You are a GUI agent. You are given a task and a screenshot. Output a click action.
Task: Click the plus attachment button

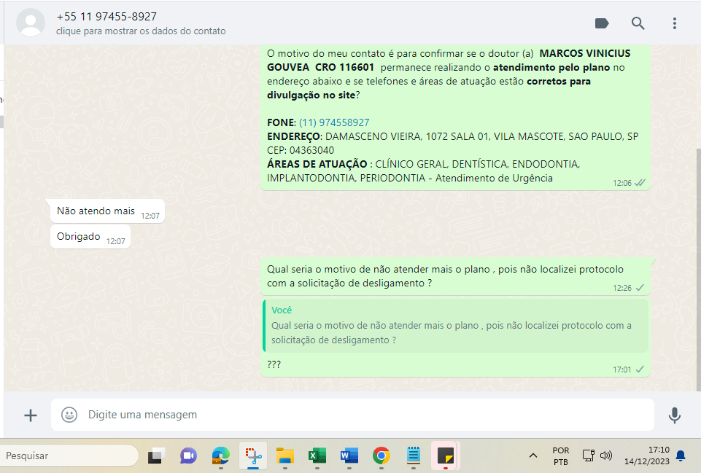31,415
